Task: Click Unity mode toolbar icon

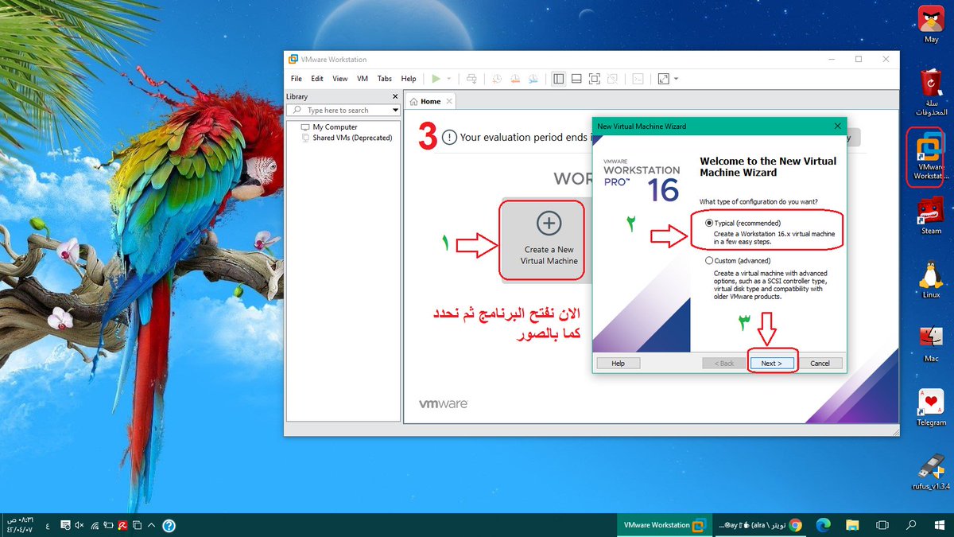Action: 613,79
